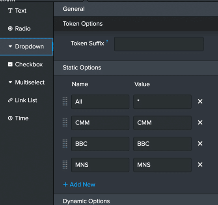This screenshot has width=218, height=205.
Task: Choose the Multiselect input type
Action: (26, 82)
